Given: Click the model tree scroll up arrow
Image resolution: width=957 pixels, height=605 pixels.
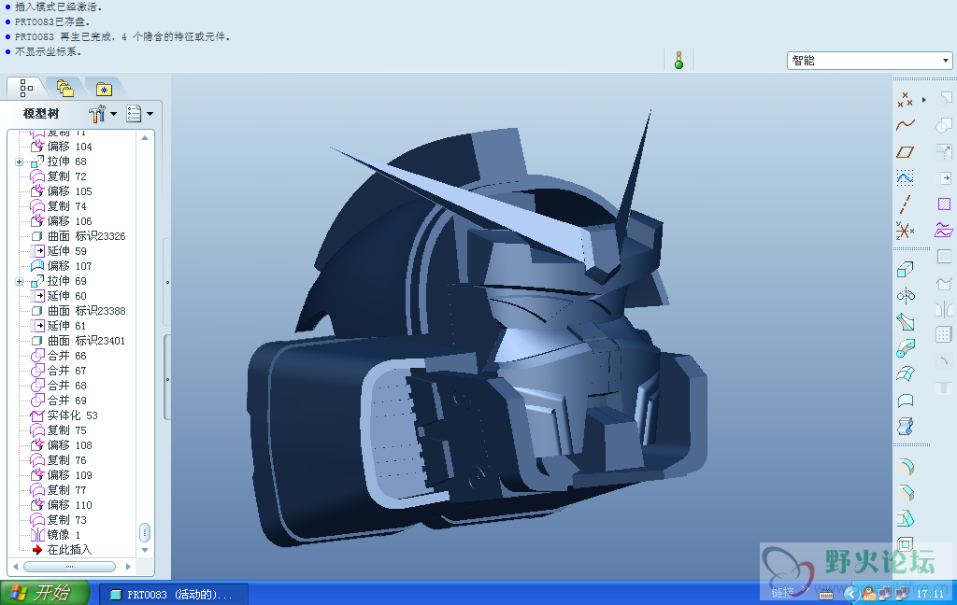Looking at the screenshot, I should [145, 138].
